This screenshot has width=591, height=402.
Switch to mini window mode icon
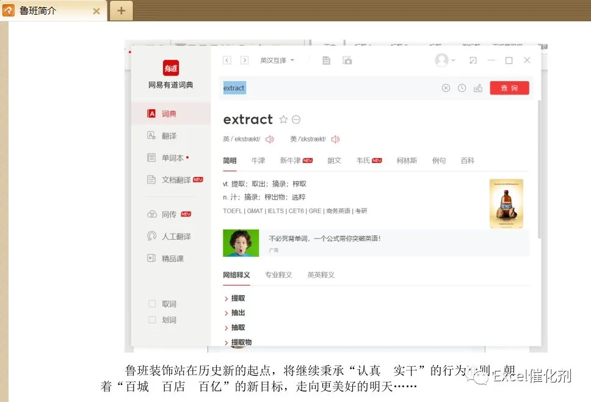(473, 60)
